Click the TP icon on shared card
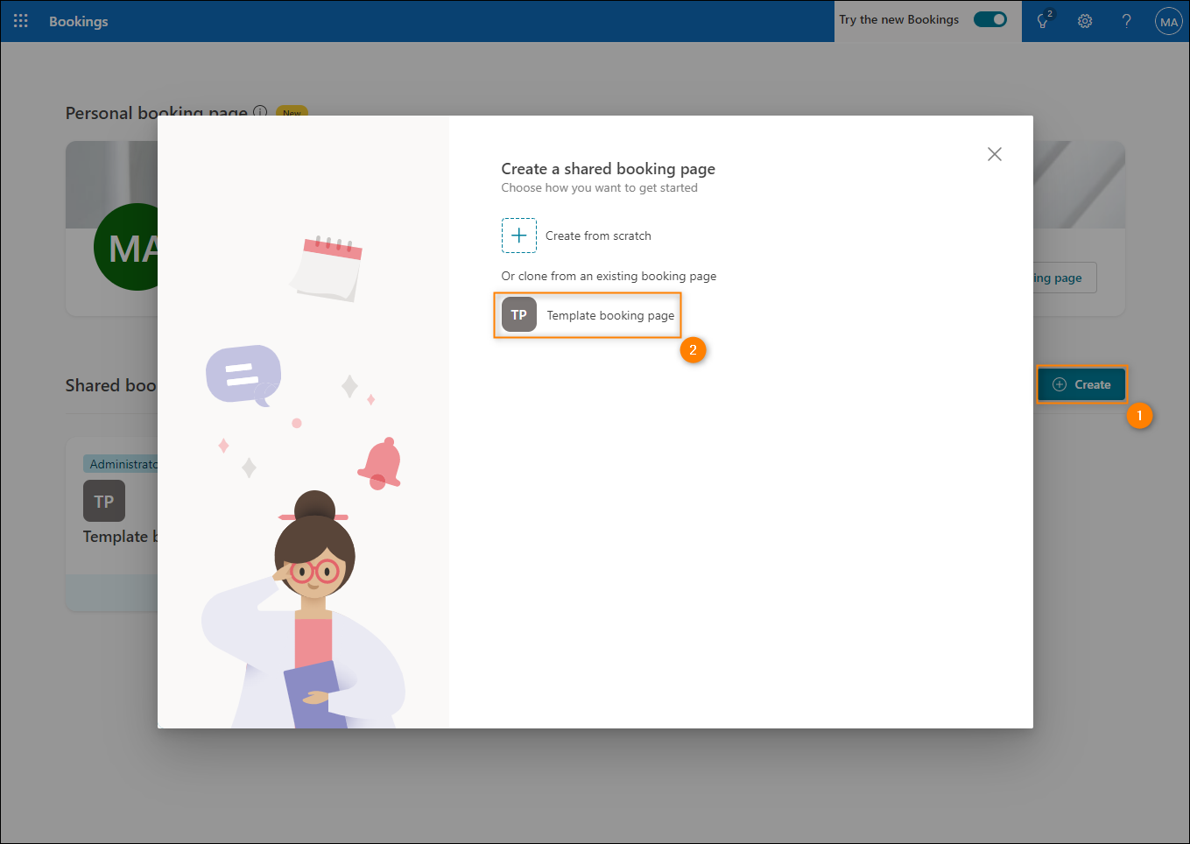1190x844 pixels. coord(104,501)
